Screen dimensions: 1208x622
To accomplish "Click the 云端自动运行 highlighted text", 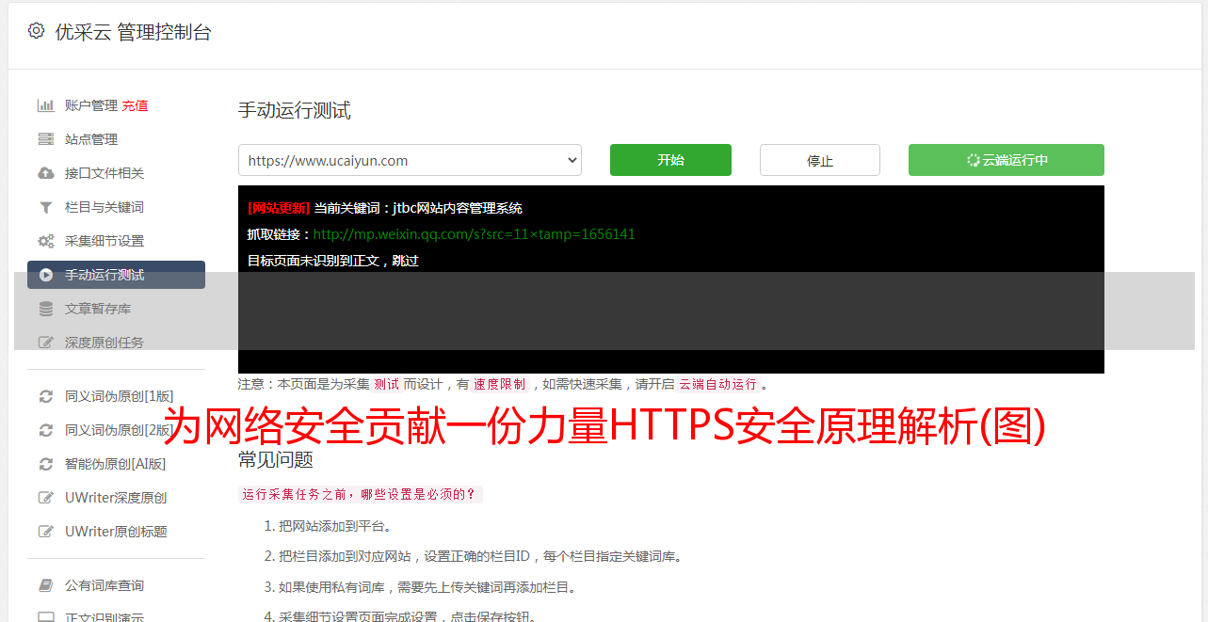I will click(717, 384).
